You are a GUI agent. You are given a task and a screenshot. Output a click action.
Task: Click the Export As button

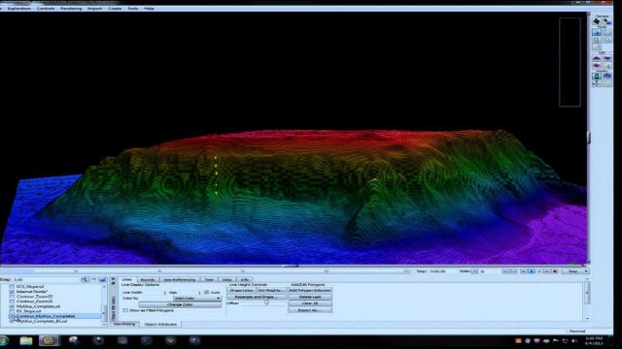point(310,310)
